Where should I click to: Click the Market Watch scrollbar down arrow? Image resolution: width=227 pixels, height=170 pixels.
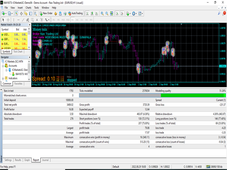click(28, 47)
